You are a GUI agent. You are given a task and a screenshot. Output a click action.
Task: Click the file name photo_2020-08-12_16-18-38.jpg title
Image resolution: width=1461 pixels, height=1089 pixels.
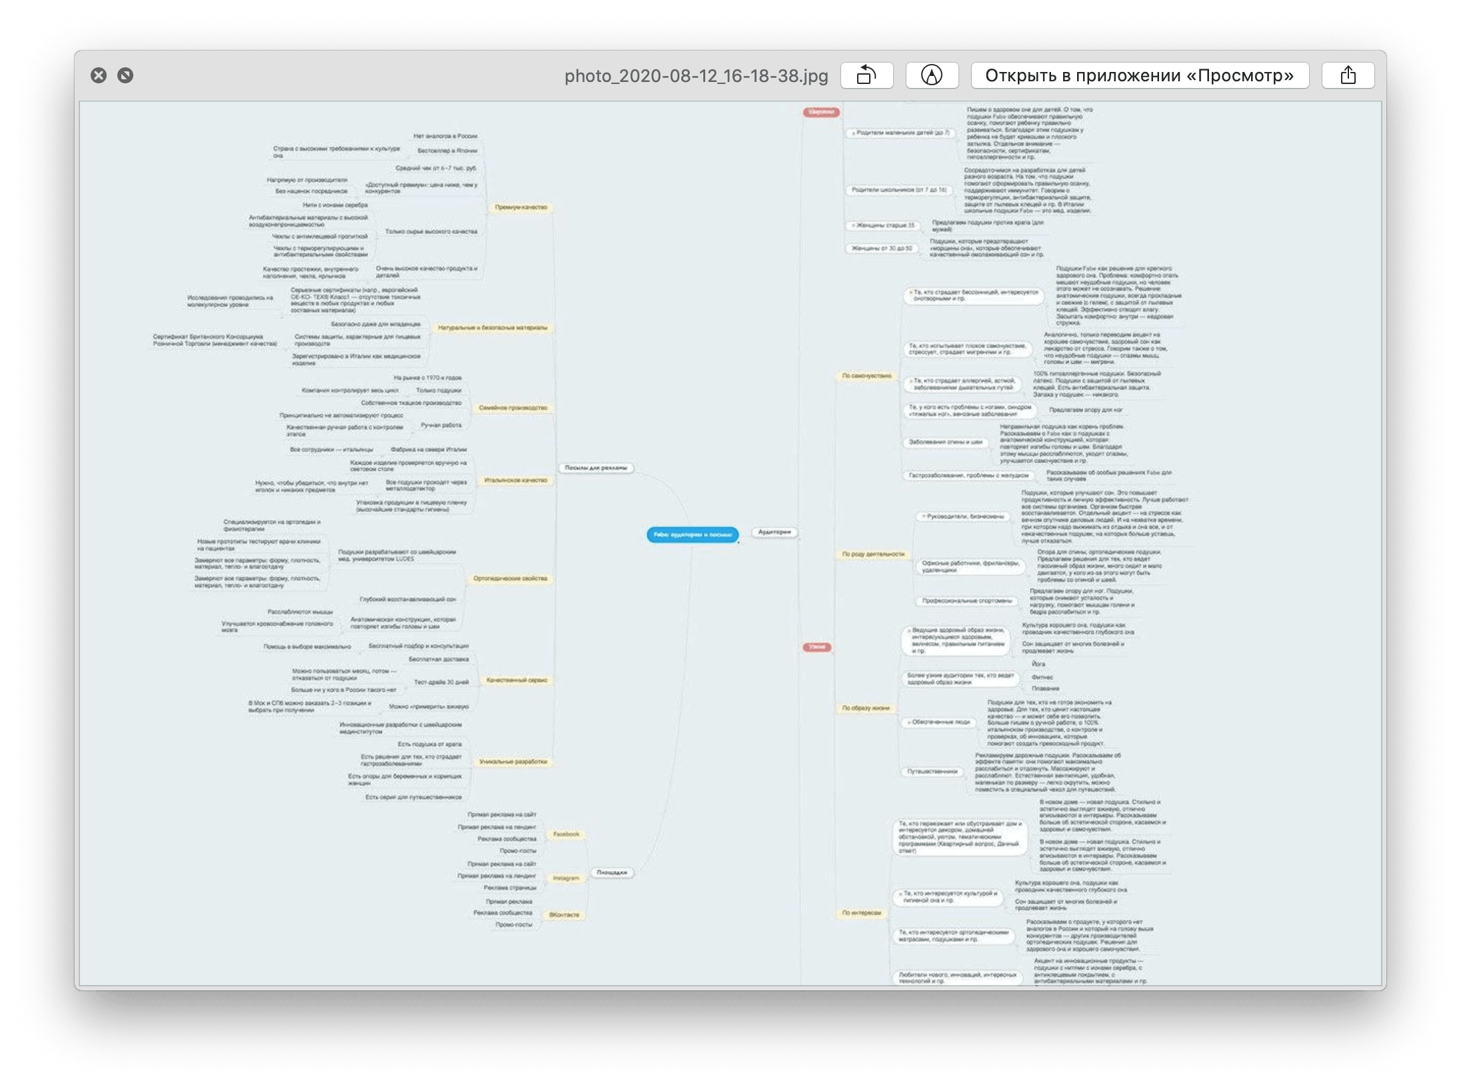coord(696,76)
